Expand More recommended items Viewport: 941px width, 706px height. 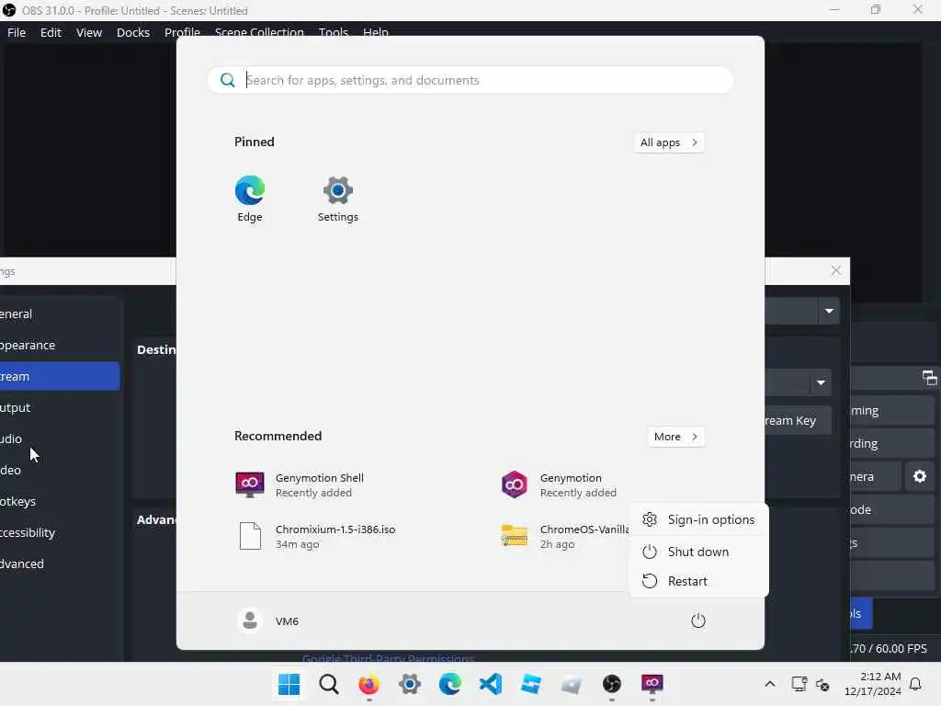click(x=676, y=437)
